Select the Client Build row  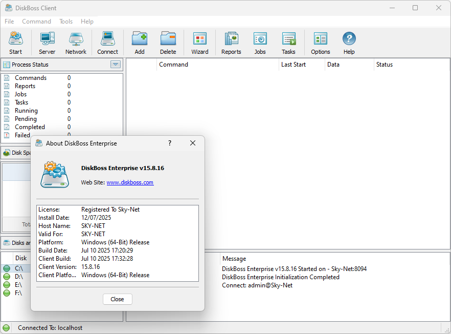(x=118, y=259)
